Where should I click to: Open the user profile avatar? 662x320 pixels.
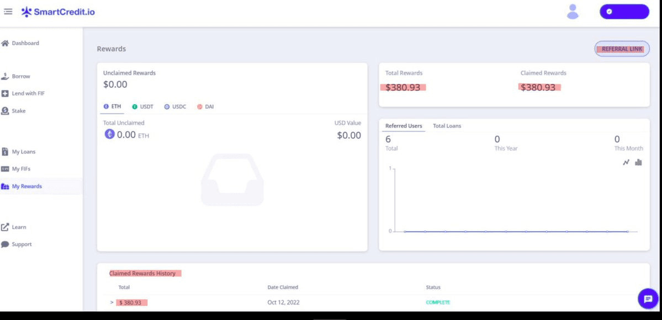573,12
